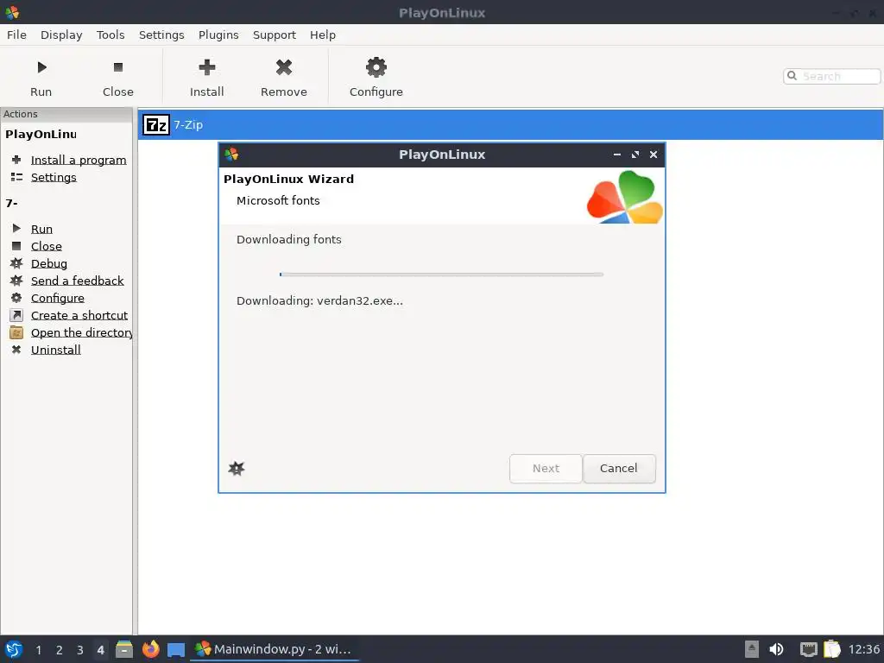Click folder icon beside Open the directory

click(16, 332)
